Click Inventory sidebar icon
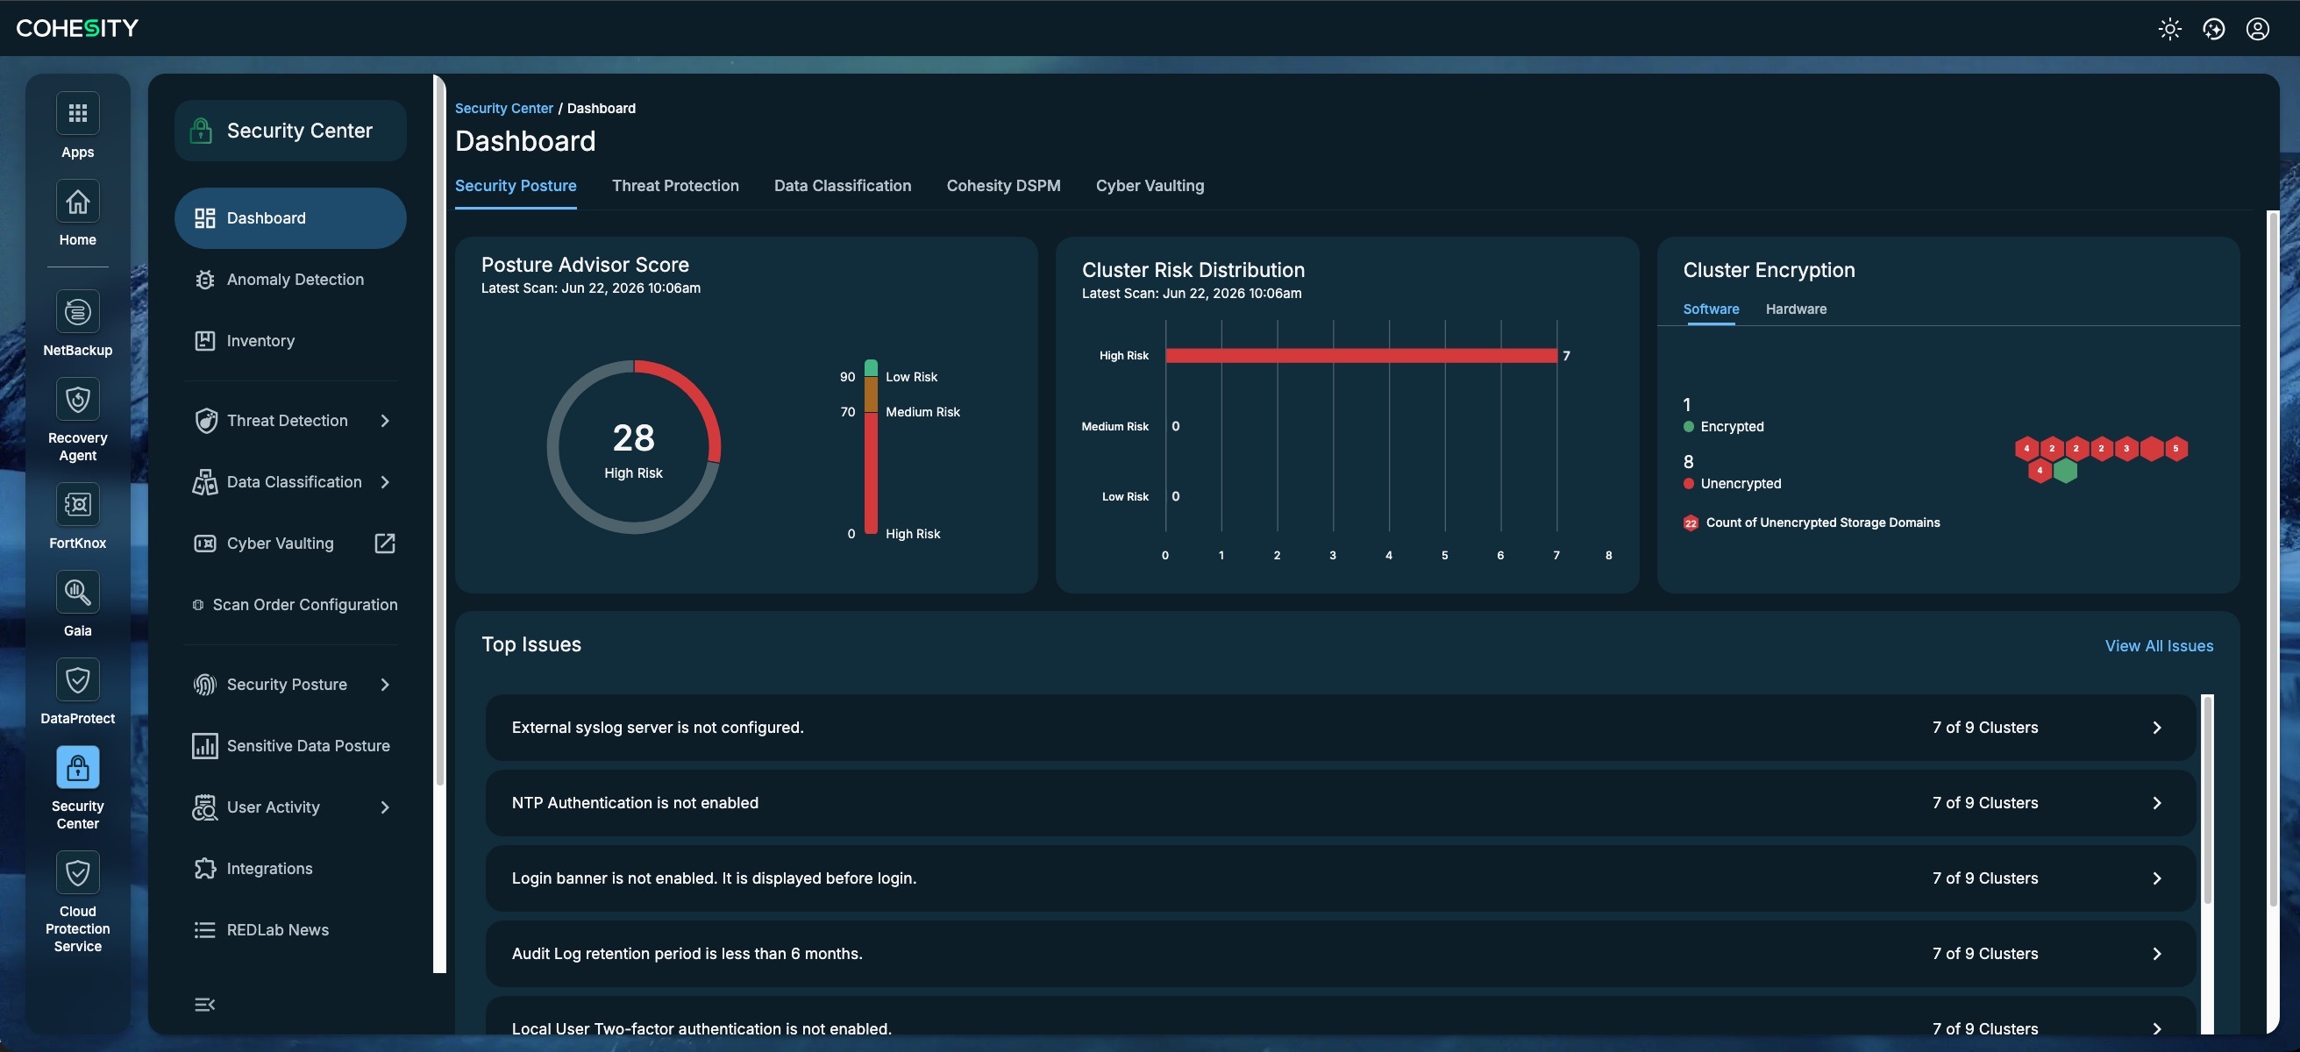The width and height of the screenshot is (2300, 1052). click(x=204, y=340)
